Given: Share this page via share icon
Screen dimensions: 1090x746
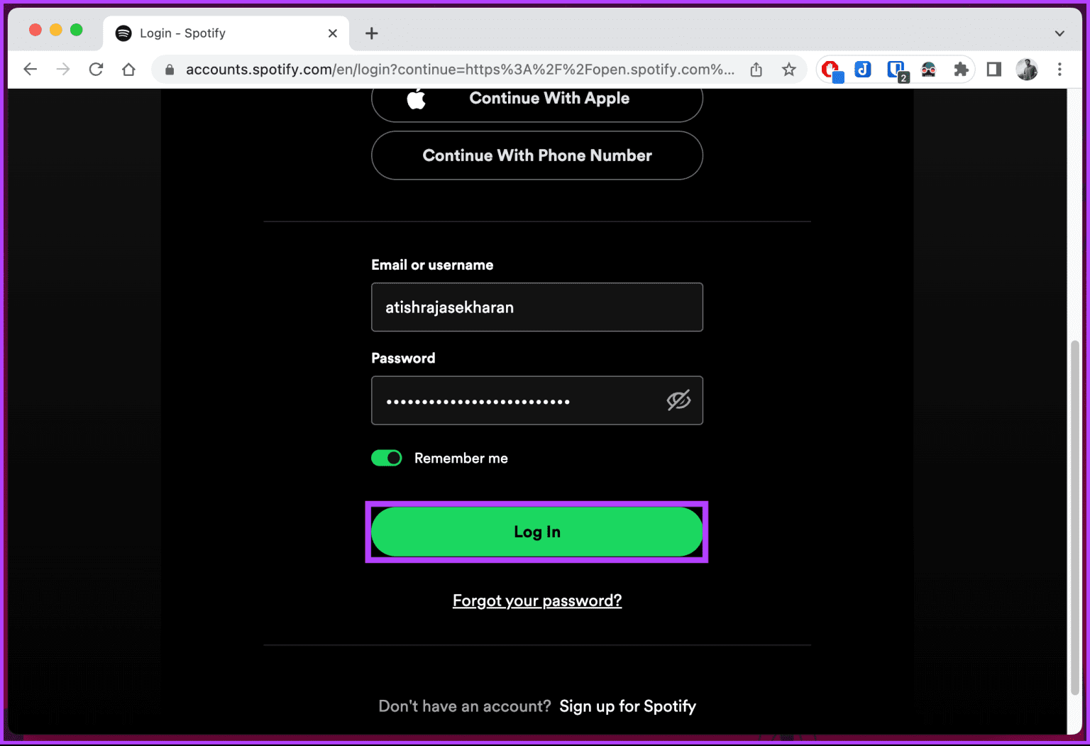Looking at the screenshot, I should [756, 70].
